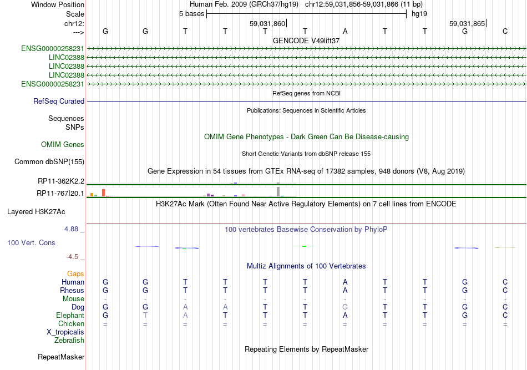Click the Sequences track label

tap(66, 118)
